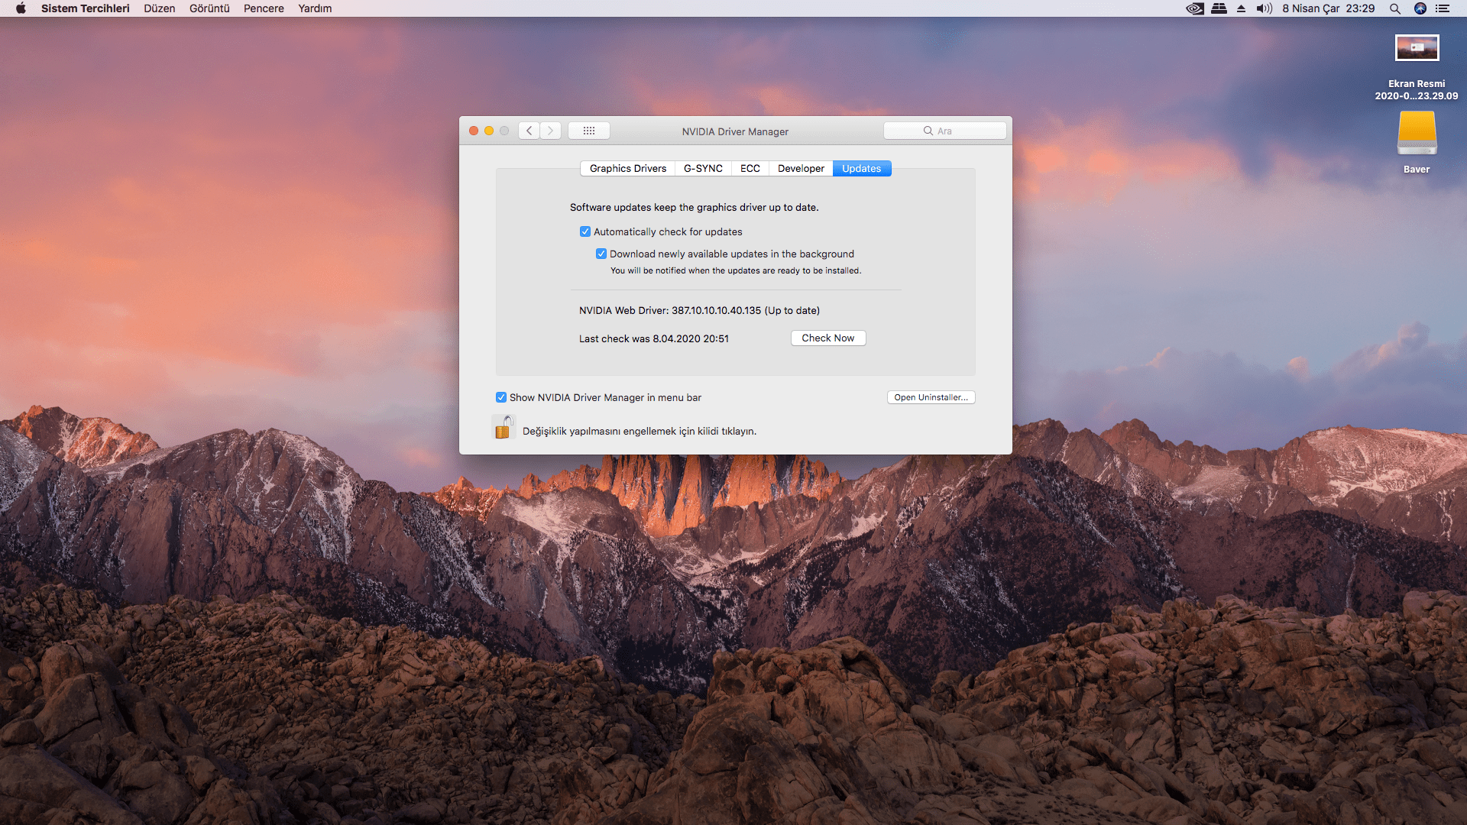Open the Notification Center list icon
Image resolution: width=1467 pixels, height=825 pixels.
1443,8
